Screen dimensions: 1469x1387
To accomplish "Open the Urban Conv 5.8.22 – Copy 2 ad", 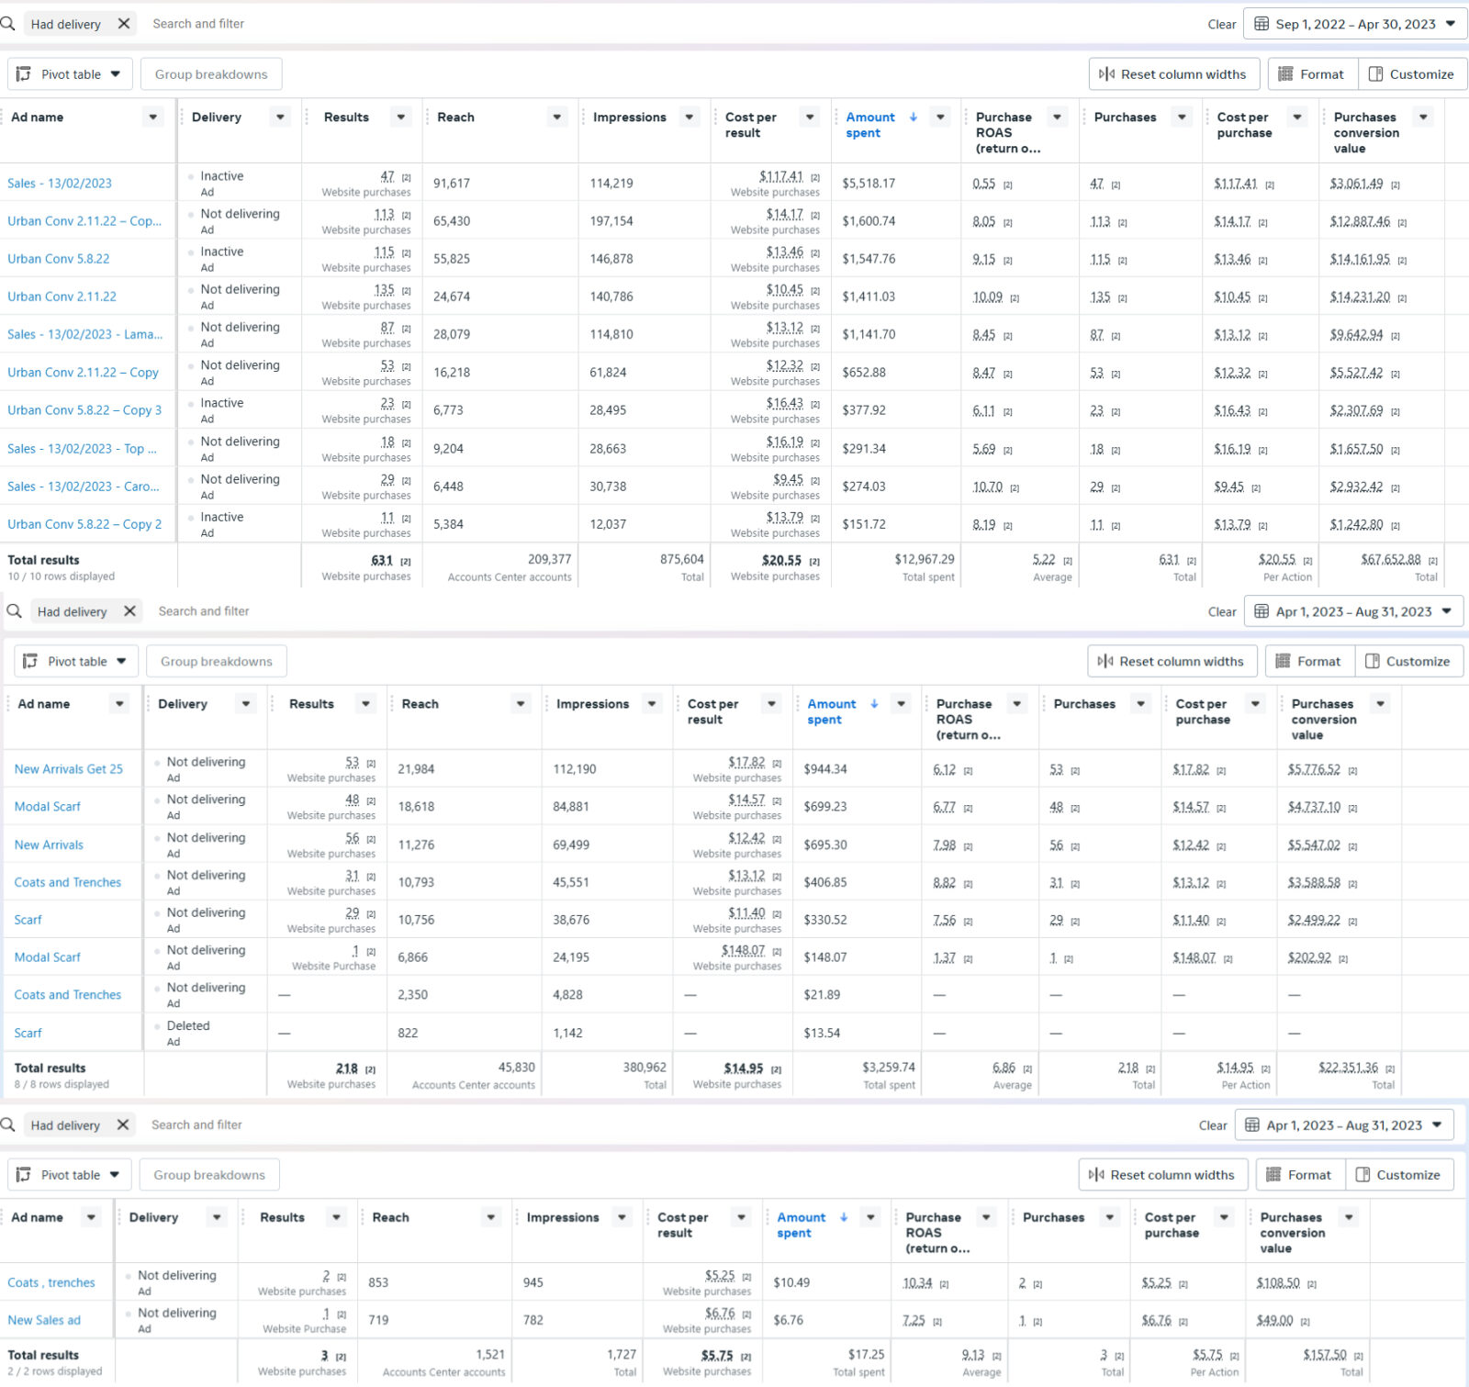I will pyautogui.click(x=84, y=524).
